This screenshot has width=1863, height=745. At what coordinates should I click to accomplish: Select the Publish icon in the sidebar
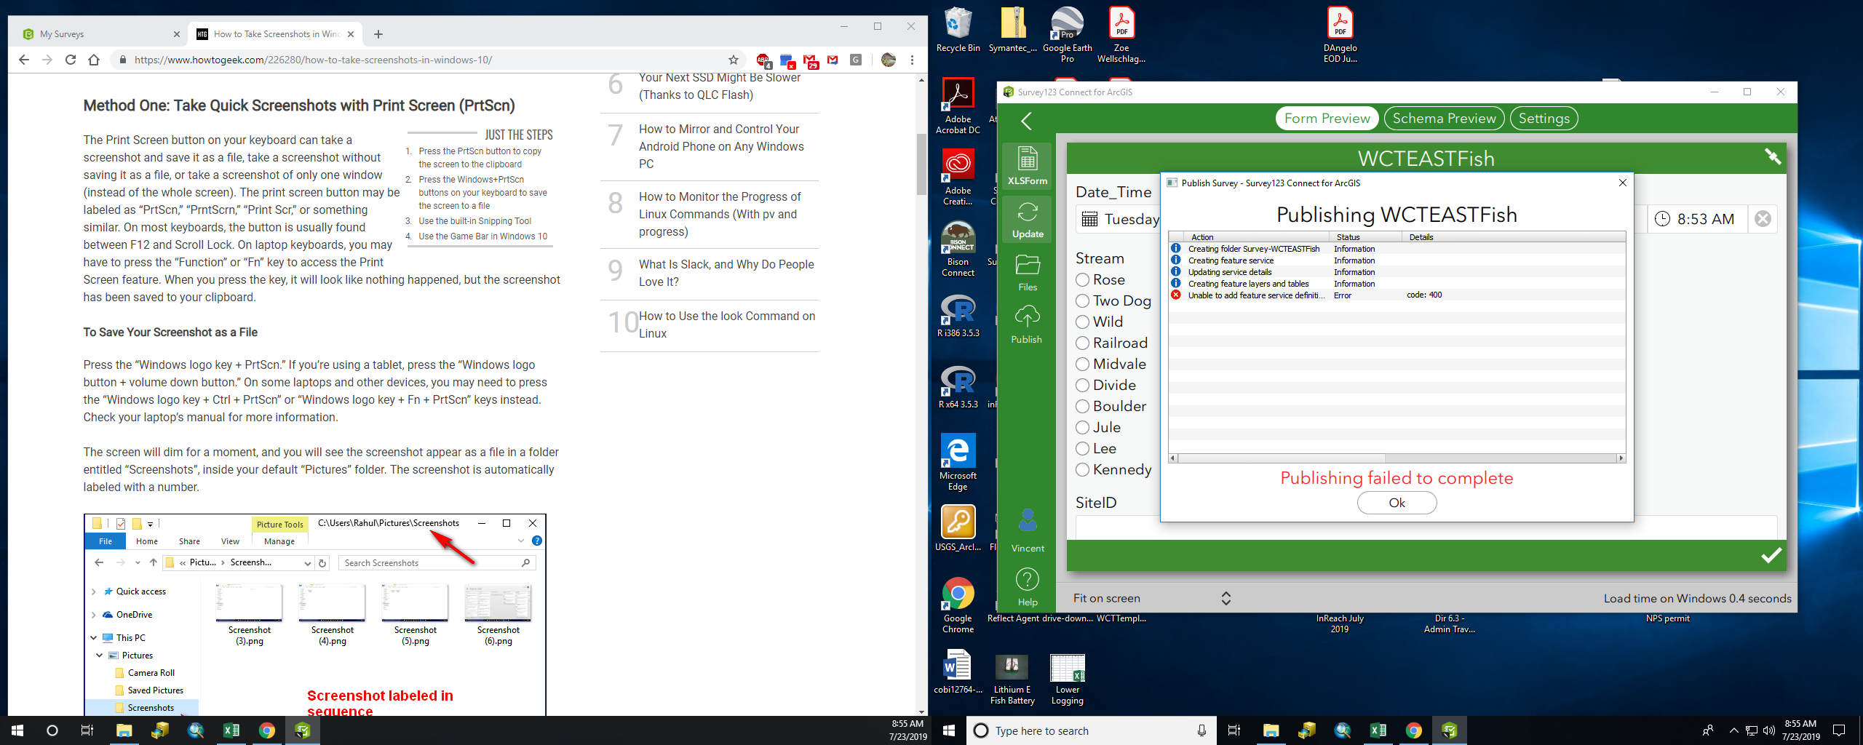point(1027,322)
